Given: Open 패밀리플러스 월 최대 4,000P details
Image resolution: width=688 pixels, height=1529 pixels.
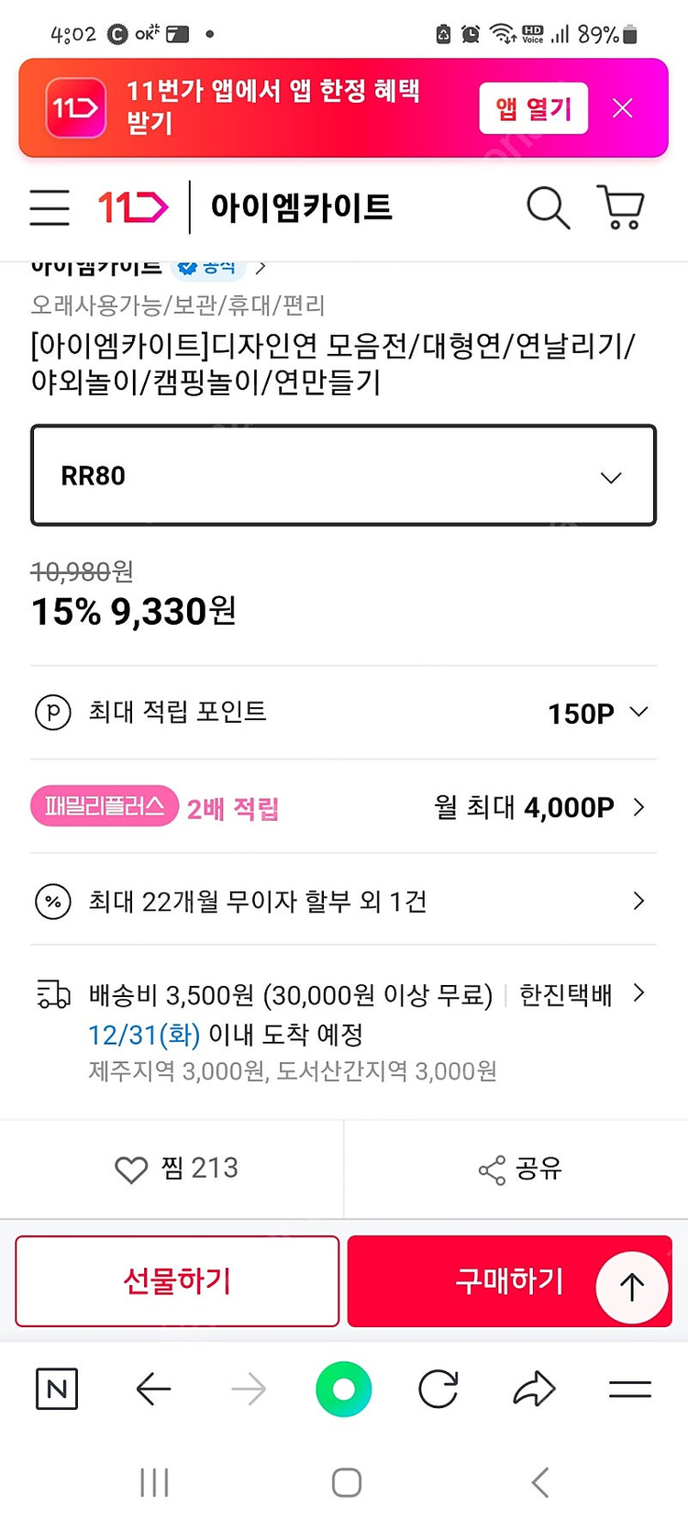Looking at the screenshot, I should (541, 807).
